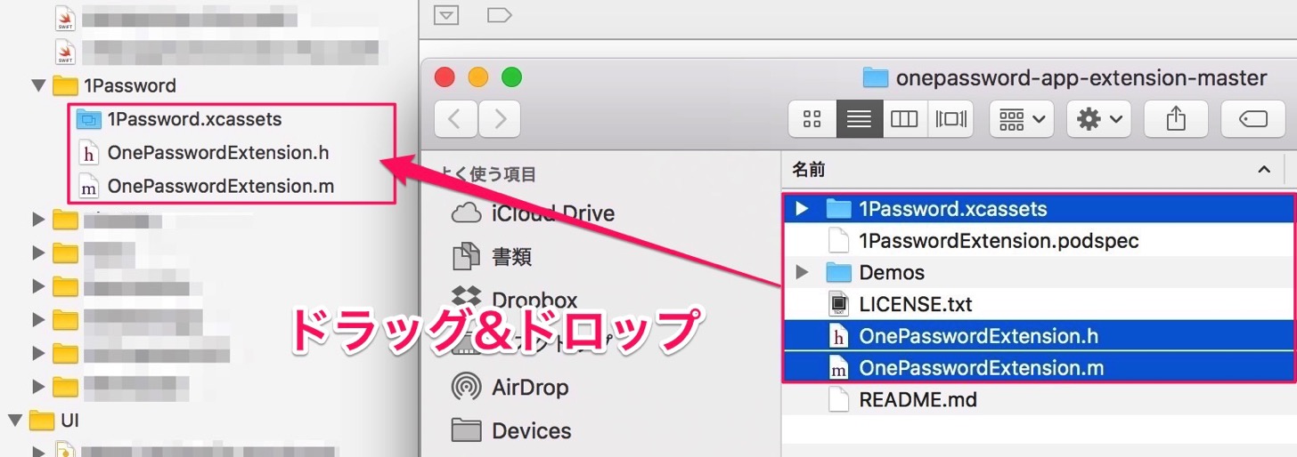Click the README.md file icon
1297x457 pixels.
[x=838, y=400]
